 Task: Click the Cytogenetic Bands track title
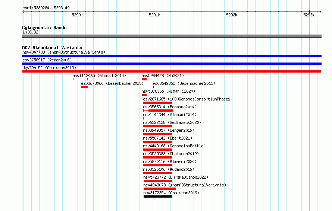(44, 28)
